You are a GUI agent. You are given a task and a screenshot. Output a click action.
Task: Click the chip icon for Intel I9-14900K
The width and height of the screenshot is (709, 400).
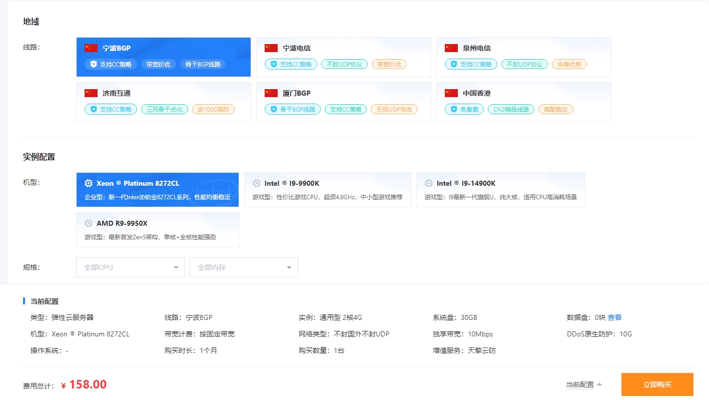(x=428, y=183)
